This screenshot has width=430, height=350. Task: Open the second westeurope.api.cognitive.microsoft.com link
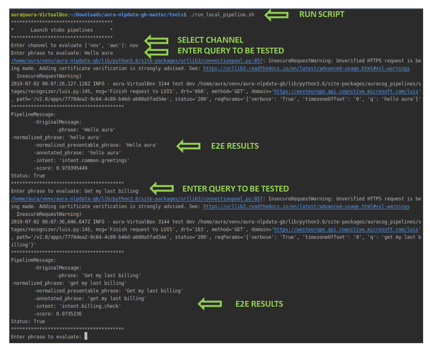(x=346, y=229)
